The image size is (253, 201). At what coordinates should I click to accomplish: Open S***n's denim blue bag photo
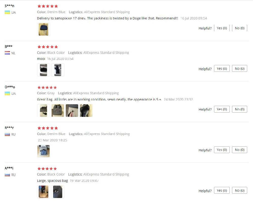pyautogui.click(x=44, y=29)
